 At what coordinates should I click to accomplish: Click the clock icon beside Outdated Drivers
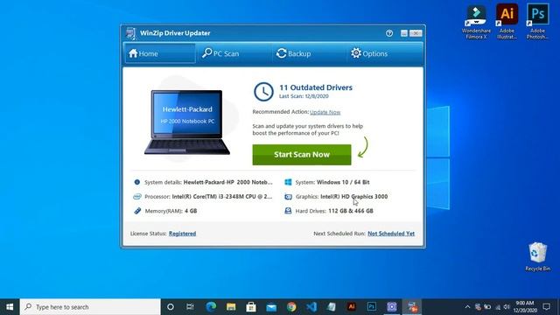pos(263,92)
